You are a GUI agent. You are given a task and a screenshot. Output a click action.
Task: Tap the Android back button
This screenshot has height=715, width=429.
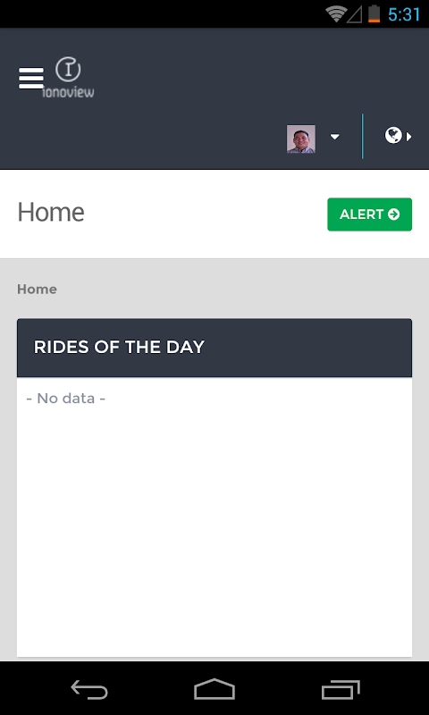tap(89, 689)
